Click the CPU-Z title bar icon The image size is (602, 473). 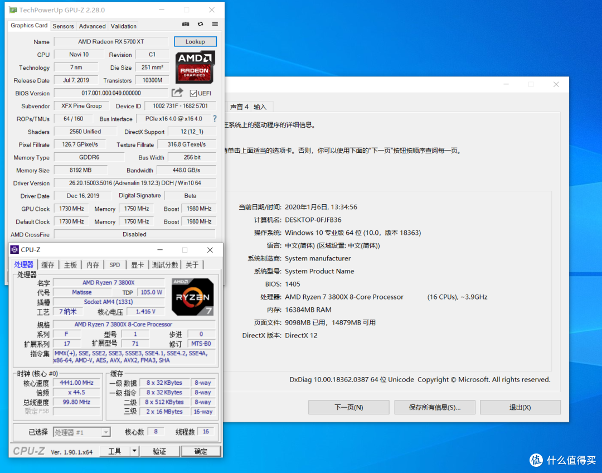pyautogui.click(x=14, y=250)
